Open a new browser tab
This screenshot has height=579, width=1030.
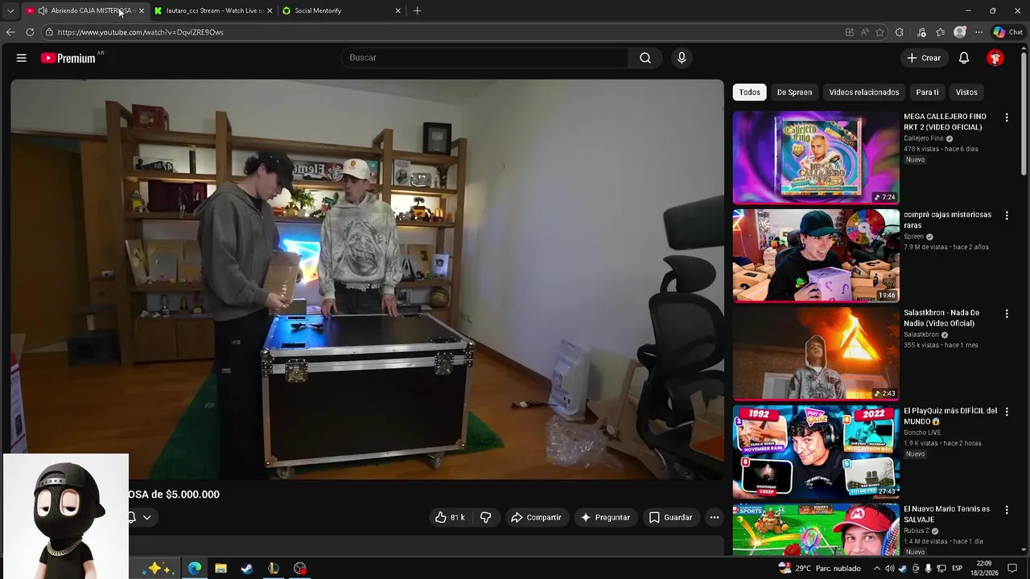point(417,10)
